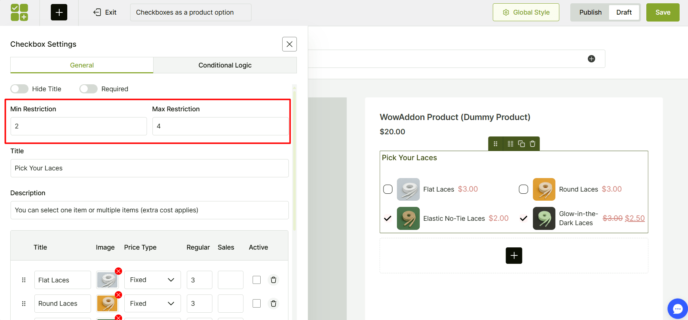Image resolution: width=688 pixels, height=320 pixels.
Task: Click the block drag handle in green toolbar
Action: point(495,144)
